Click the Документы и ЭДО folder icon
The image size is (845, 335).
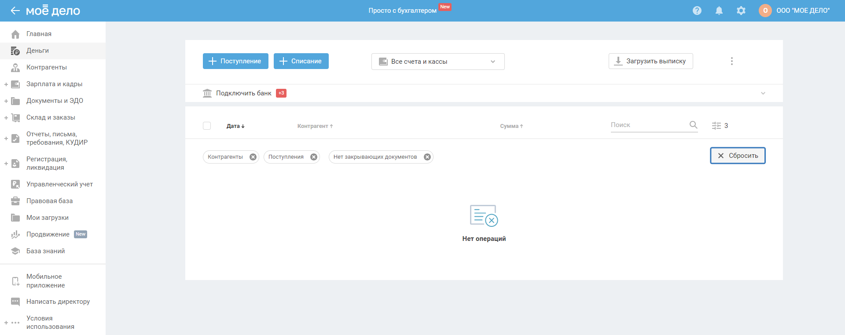[x=15, y=101]
